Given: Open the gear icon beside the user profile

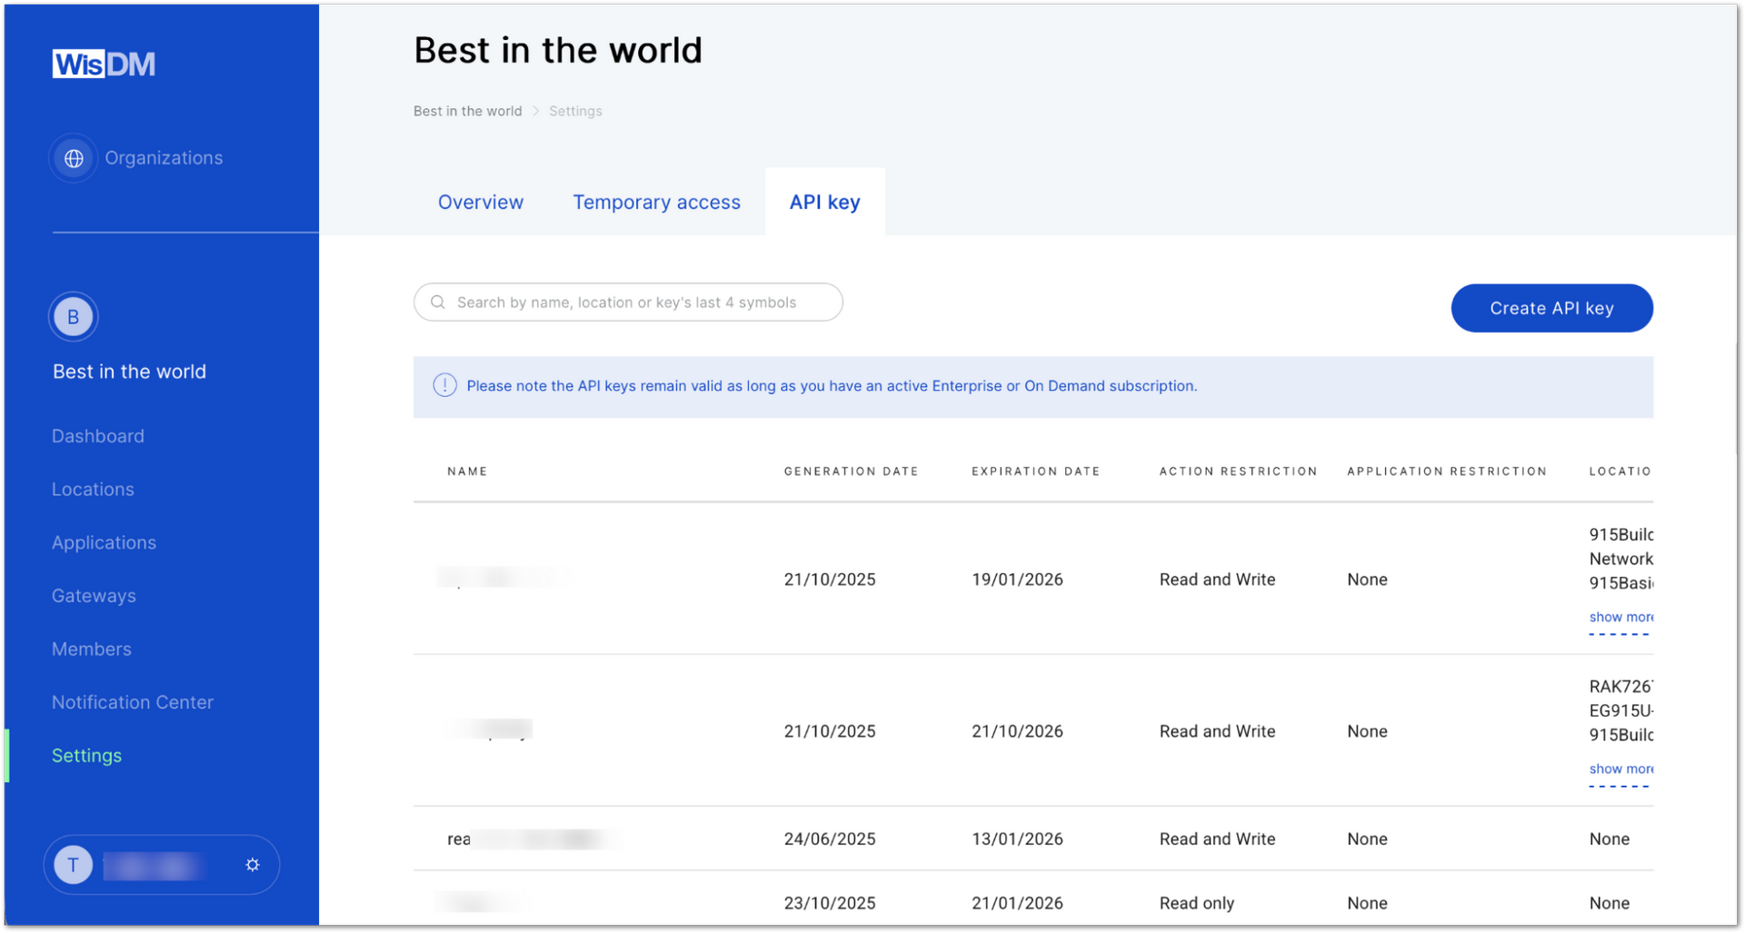Looking at the screenshot, I should [x=252, y=864].
